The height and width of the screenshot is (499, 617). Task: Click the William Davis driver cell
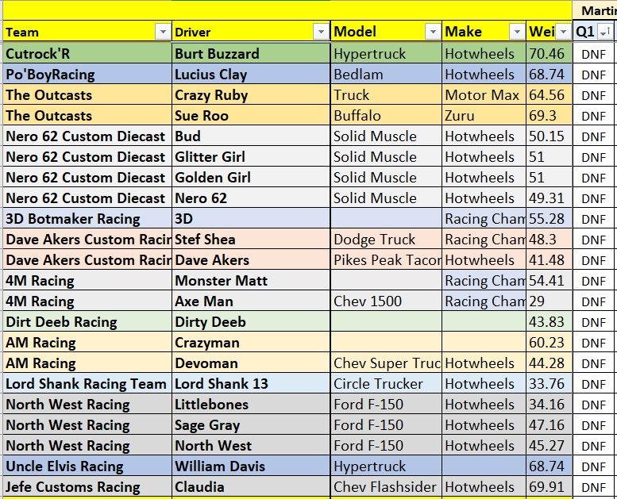tap(251, 466)
